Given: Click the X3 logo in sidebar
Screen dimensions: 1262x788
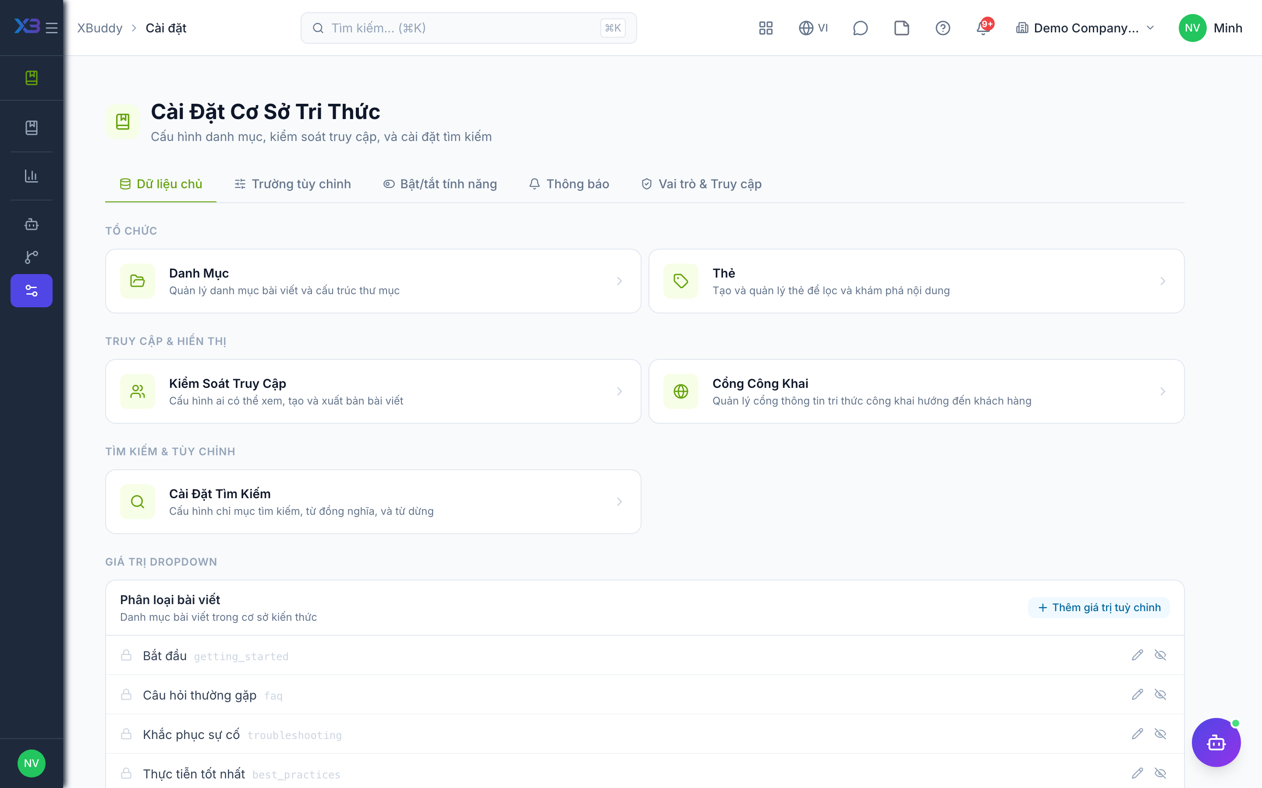Looking at the screenshot, I should point(27,26).
